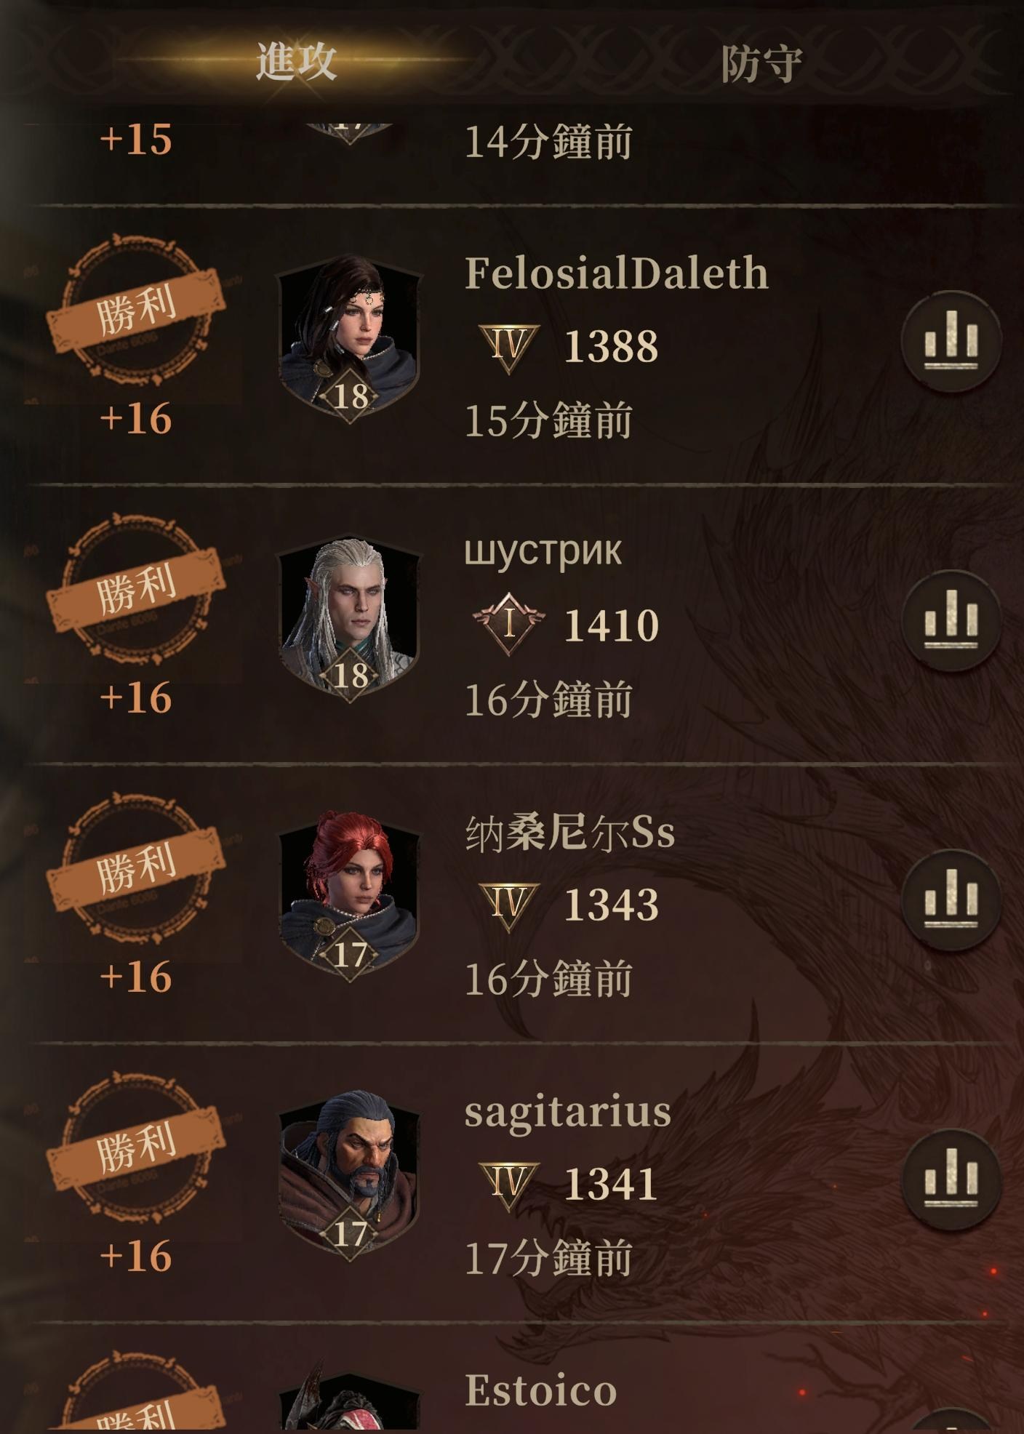1024x1434 pixels.
Task: Tap the 1410 rating score
Action: 612,626
